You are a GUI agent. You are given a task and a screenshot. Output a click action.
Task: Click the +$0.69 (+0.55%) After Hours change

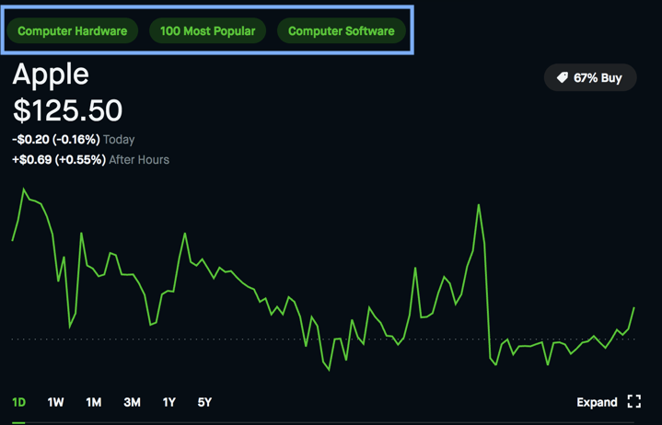pos(91,160)
